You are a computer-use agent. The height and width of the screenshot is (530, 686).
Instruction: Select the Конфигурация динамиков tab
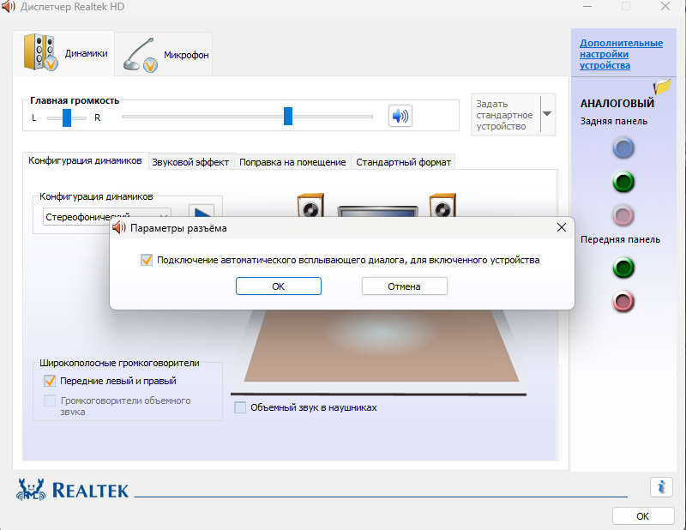[x=85, y=160]
